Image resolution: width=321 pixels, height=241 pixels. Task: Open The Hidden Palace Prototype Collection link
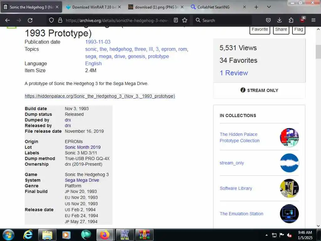(239, 137)
